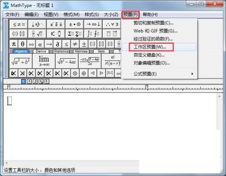The width and height of the screenshot is (226, 176).
Task: Open the logical symbols palette (∴ ∀ ∃)
Action: (112, 24)
